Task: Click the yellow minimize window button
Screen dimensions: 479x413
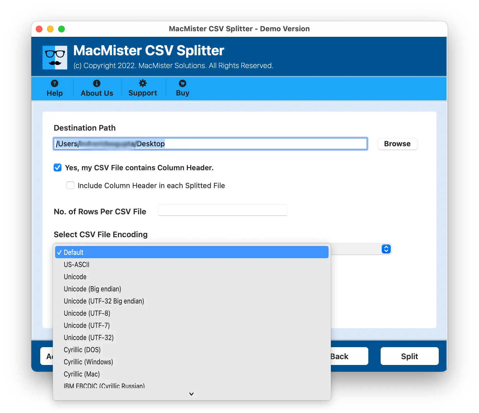Action: [50, 29]
